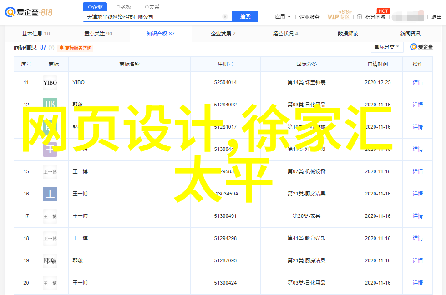View the 王一博 trademark image in row 17

(x=50, y=216)
